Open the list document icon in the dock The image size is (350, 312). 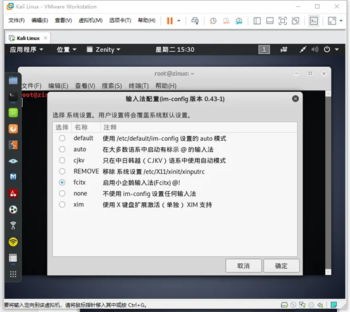coord(13,258)
